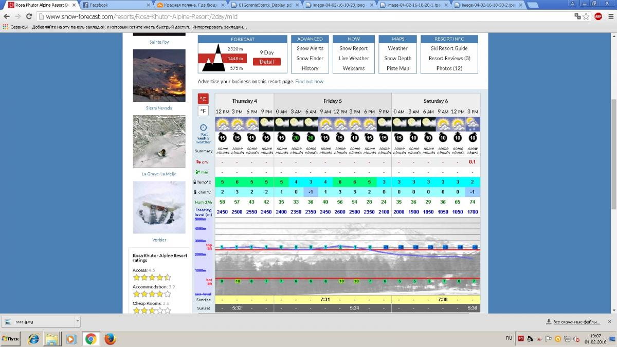The height and width of the screenshot is (347, 617).
Task: Open the Snow Depth map link
Action: pyautogui.click(x=398, y=58)
